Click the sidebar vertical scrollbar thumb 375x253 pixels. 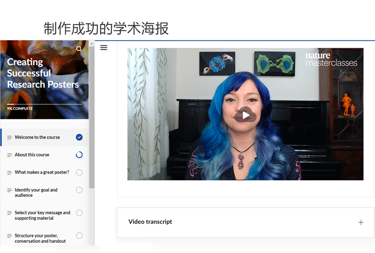tap(91, 117)
